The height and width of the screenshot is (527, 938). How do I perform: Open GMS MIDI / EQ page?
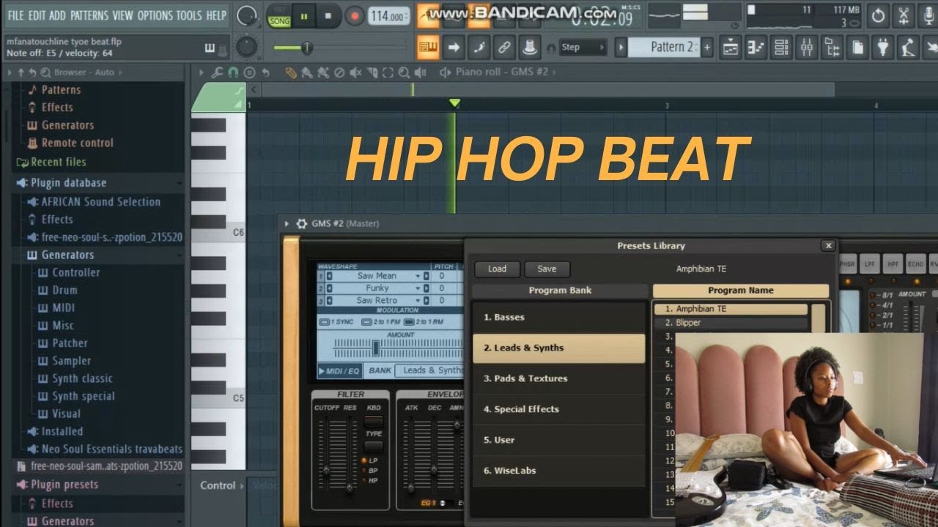[x=340, y=371]
